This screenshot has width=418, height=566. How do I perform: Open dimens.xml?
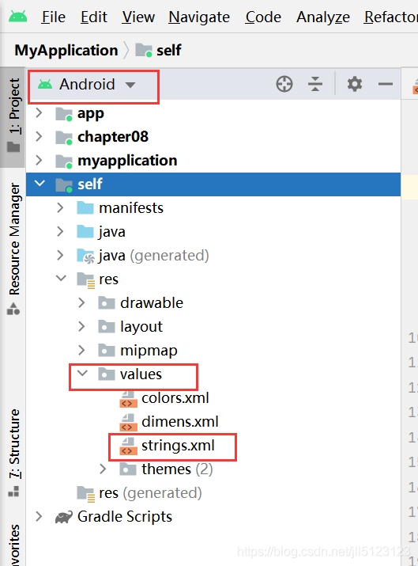point(180,422)
